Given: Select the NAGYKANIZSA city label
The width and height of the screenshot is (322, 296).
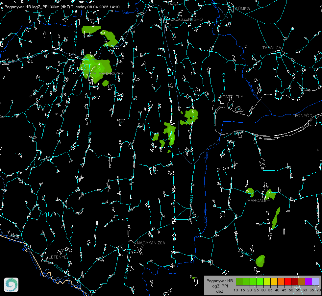Looking at the screenshot, I should click(151, 243).
